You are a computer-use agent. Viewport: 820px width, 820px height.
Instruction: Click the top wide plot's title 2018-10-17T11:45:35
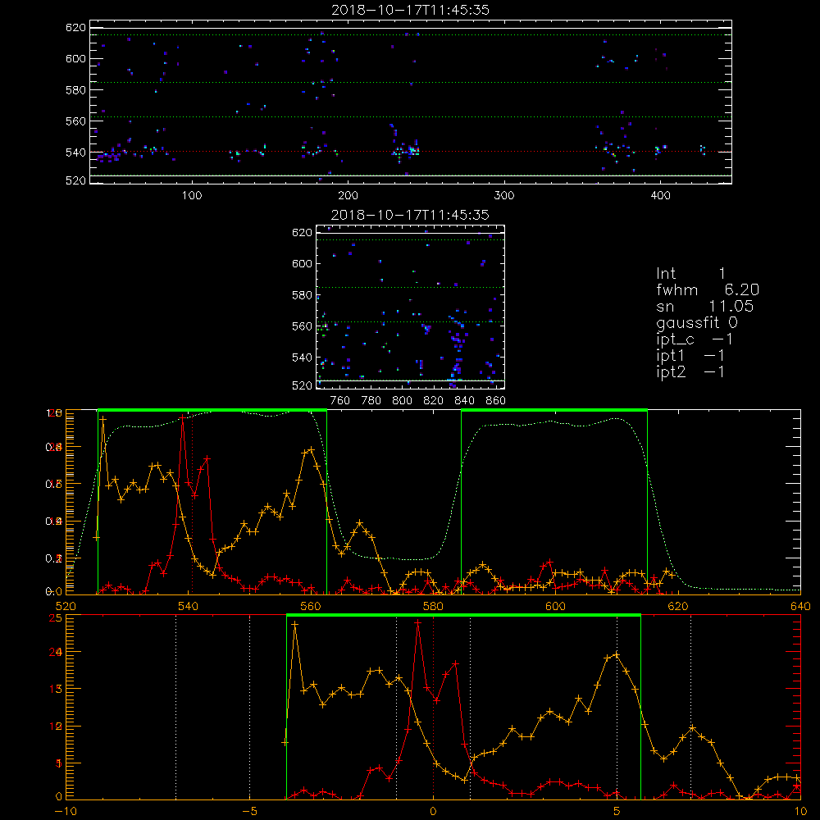click(x=410, y=10)
